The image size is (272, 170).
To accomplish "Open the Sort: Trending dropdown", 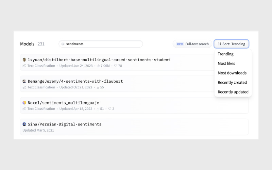I will [232, 44].
